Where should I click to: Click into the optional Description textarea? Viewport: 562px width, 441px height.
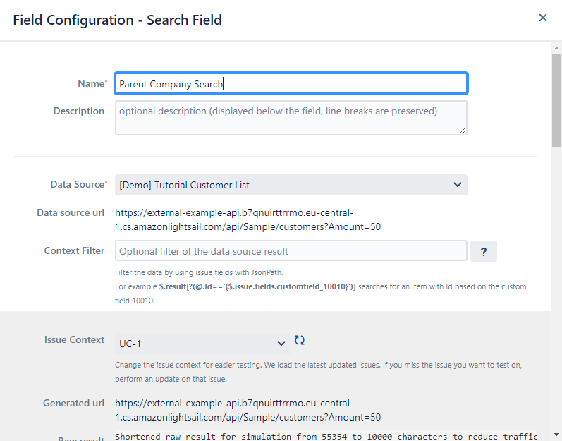click(x=291, y=117)
